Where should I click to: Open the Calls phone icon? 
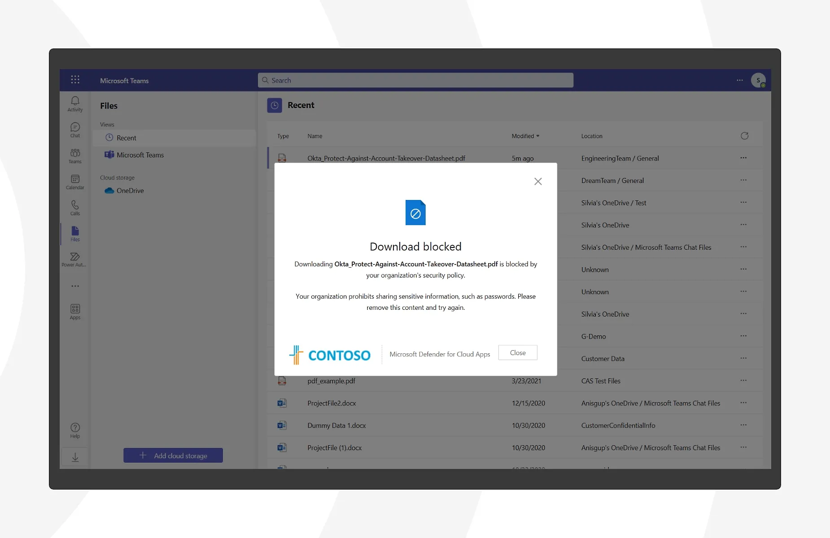pos(75,208)
